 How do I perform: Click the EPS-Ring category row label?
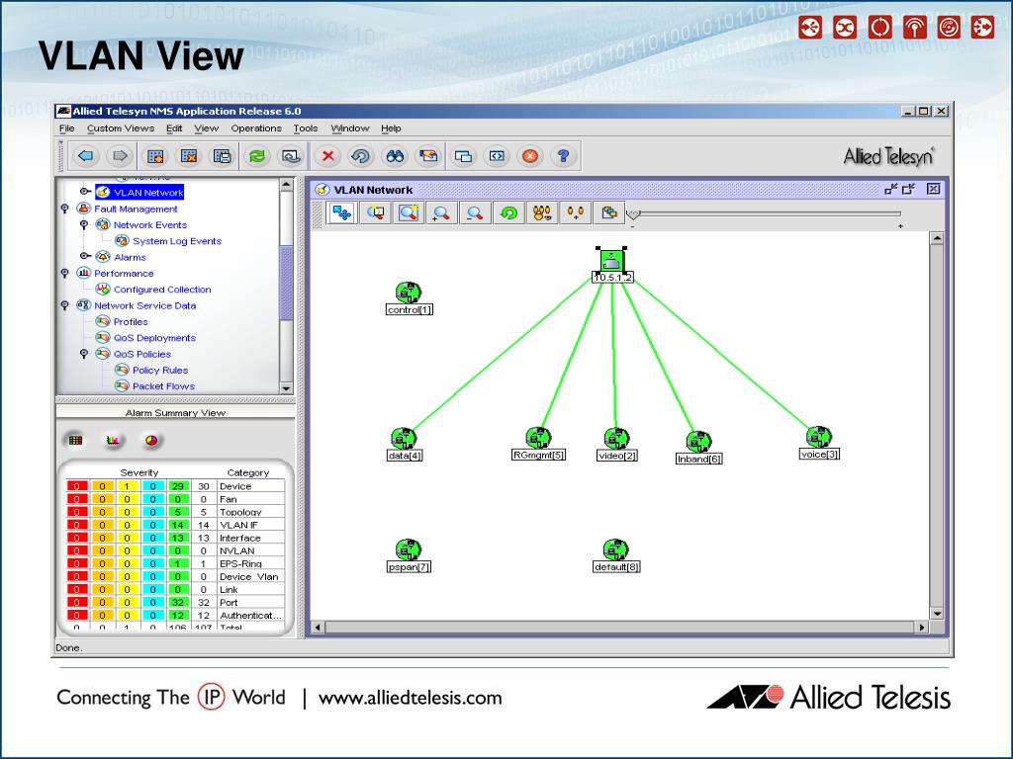240,563
